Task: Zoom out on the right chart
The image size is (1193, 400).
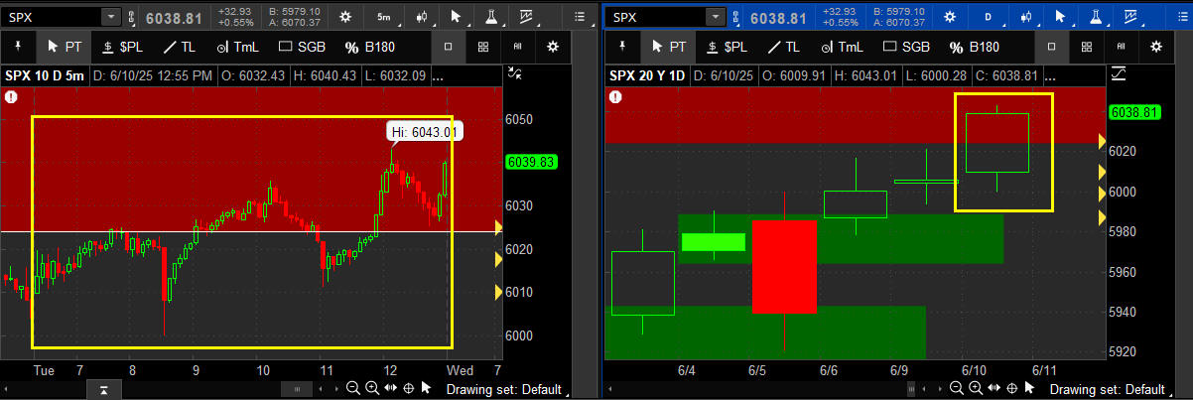Action: point(958,388)
